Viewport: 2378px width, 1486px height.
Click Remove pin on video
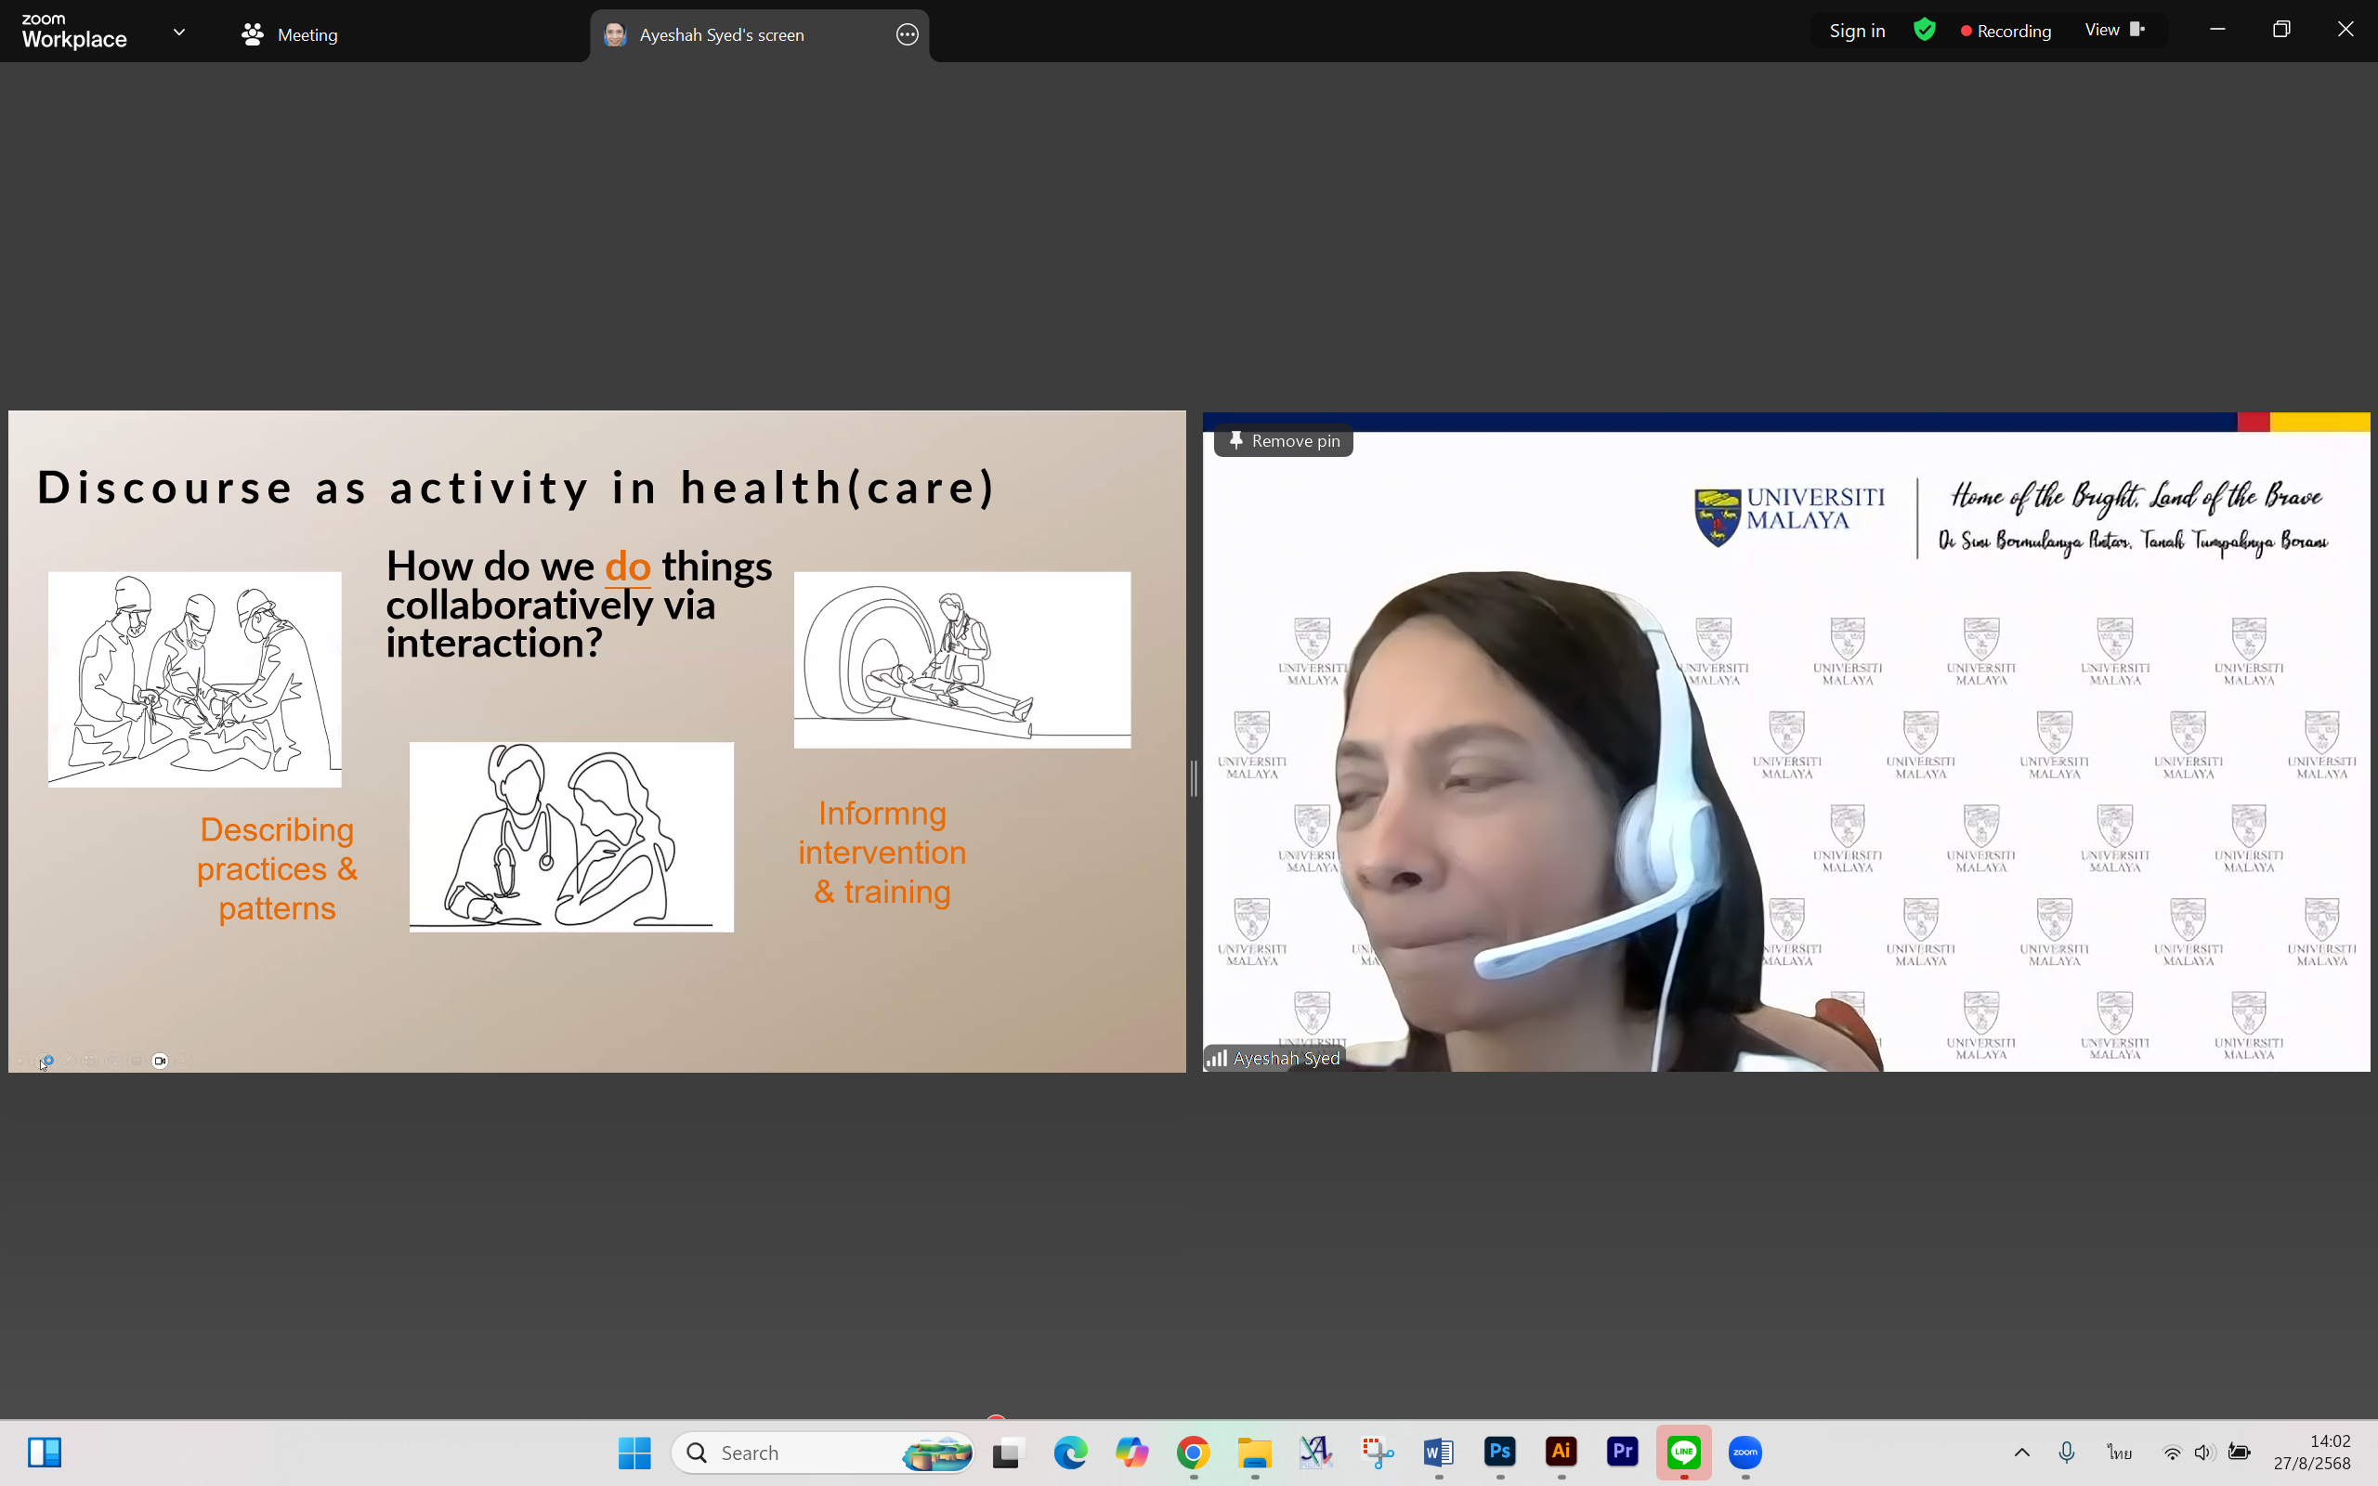(1284, 441)
